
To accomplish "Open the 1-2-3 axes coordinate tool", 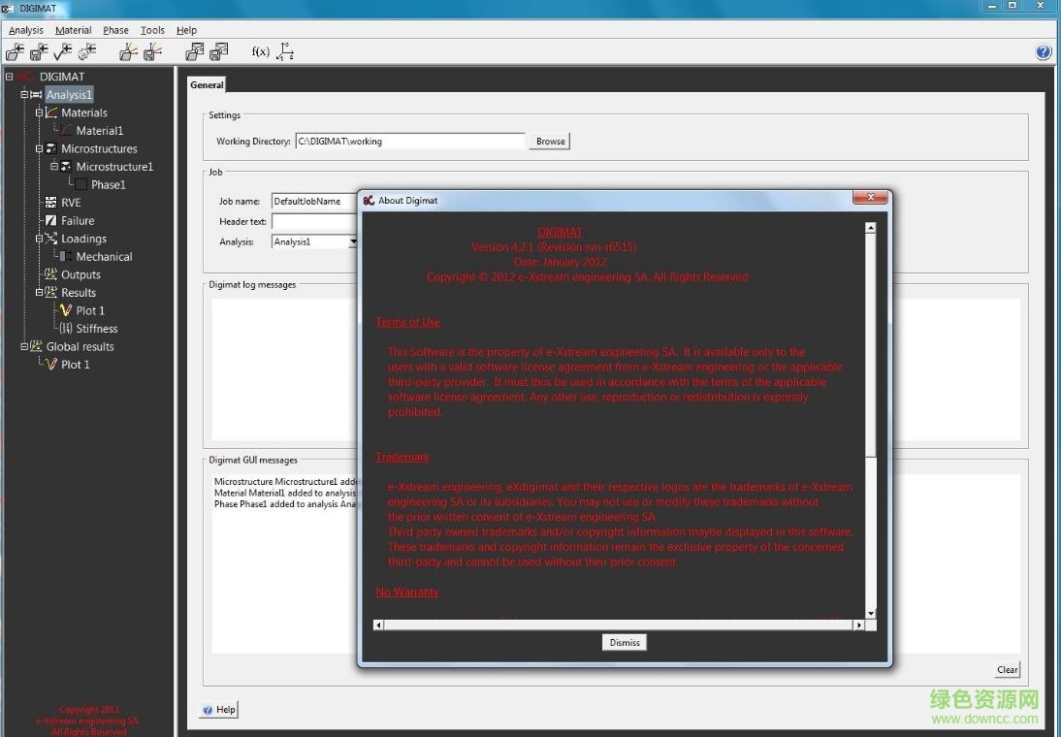I will (x=285, y=51).
